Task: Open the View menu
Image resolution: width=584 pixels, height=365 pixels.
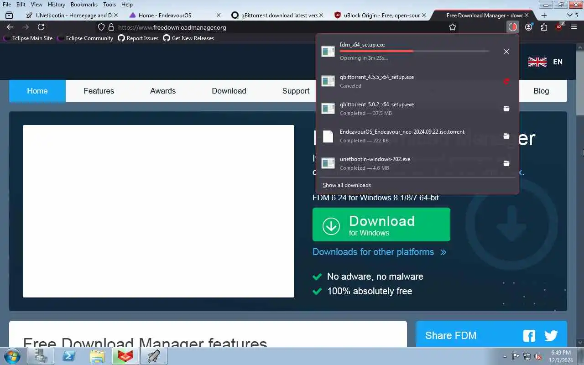Action: tap(36, 5)
